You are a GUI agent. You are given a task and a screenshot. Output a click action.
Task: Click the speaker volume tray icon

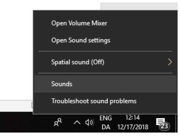(90, 122)
